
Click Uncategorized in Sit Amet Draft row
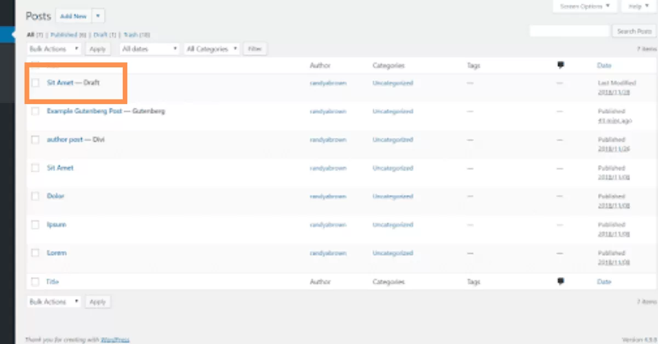[x=393, y=83]
